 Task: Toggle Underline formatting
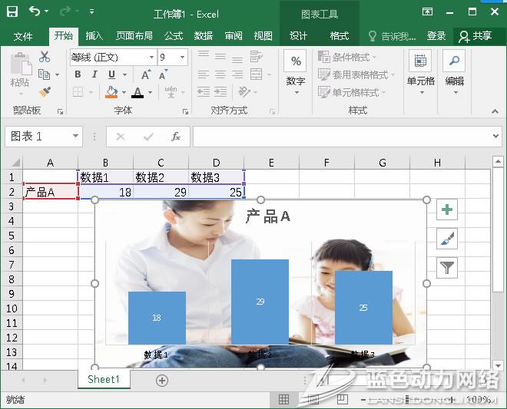tap(112, 74)
